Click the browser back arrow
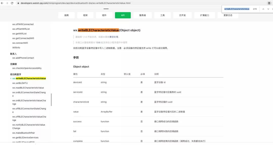Image resolution: width=273 pixels, height=145 pixels. tap(2, 3)
